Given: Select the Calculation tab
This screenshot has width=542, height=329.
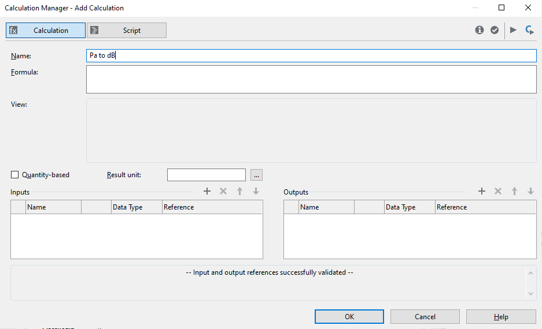Looking at the screenshot, I should click(x=46, y=31).
